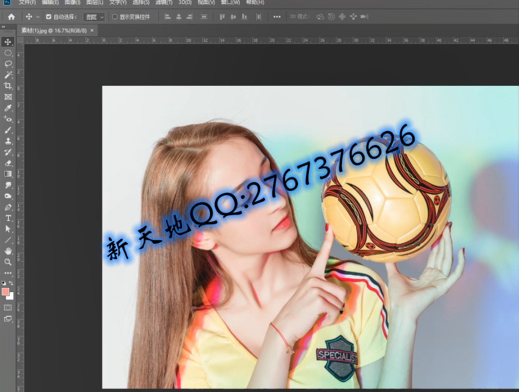Click the foreground color swatch

[5, 293]
